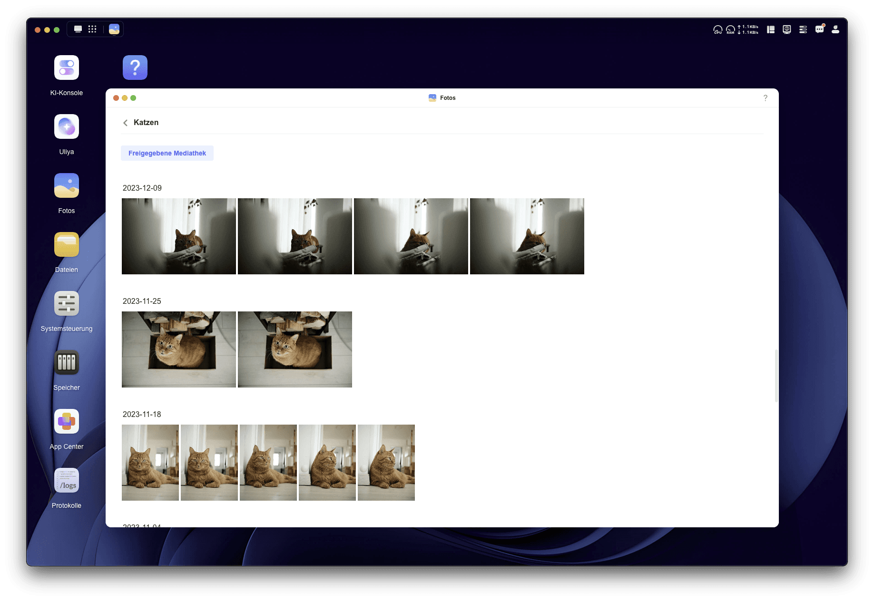Open fifth photo from 2023-11-18
The height and width of the screenshot is (601, 874).
(386, 463)
